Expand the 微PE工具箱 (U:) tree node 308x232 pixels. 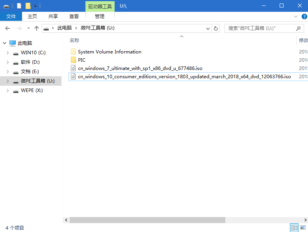pos(7,81)
